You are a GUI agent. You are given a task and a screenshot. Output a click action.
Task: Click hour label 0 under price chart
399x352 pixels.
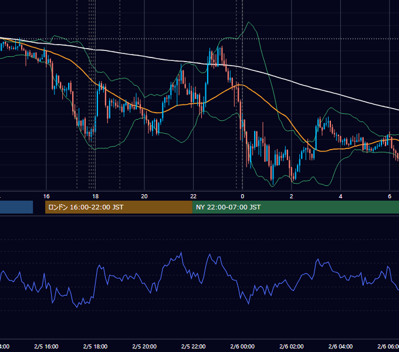point(242,197)
